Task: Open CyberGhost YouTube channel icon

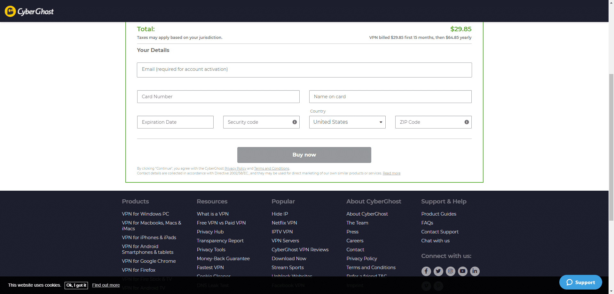Action: click(x=462, y=271)
